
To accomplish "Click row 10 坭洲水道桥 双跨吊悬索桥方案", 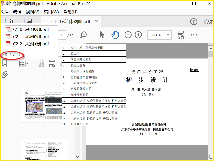I will 94,101.
